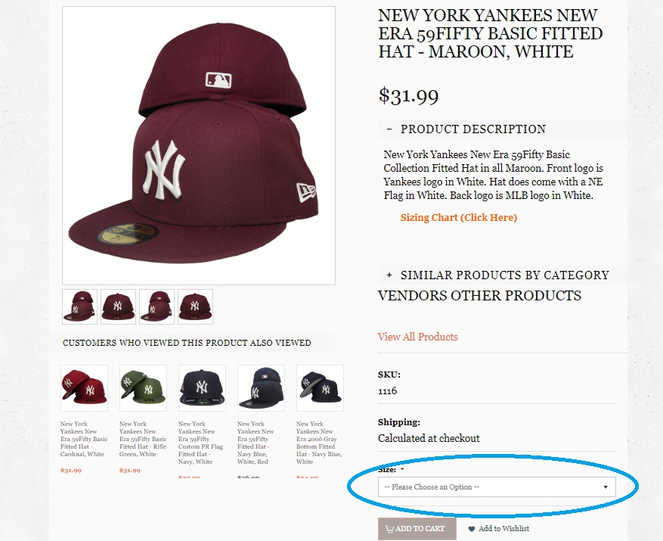Screen dimensions: 663x541
Task: Select the fourth gallery thumbnail
Action: point(195,306)
